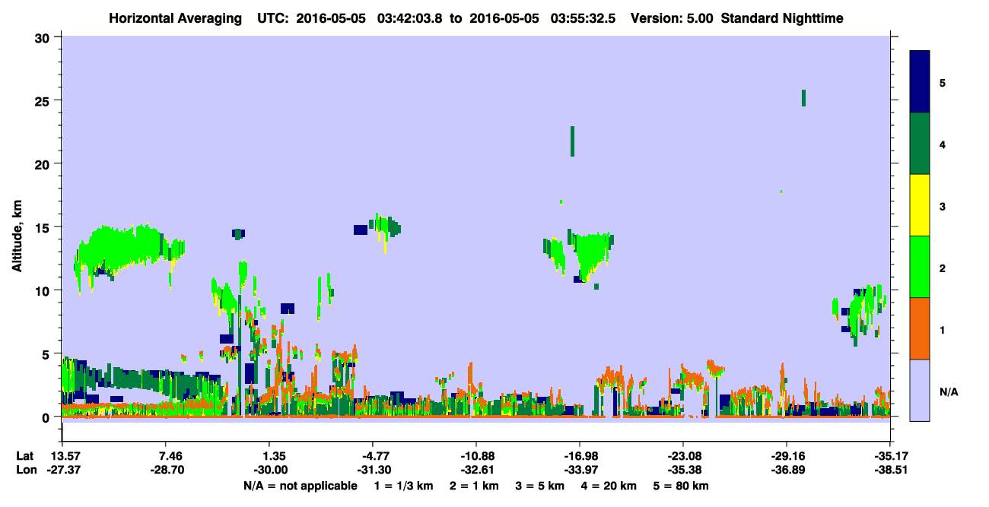Click the '2 = 1 km' legend entry
This screenshot has width=989, height=507.
click(x=473, y=486)
